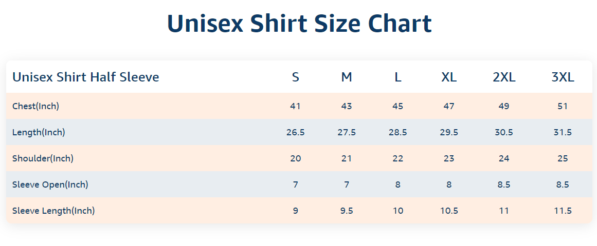Click the Unisex Shirt Size Chart title
597x246 pixels.
click(299, 24)
